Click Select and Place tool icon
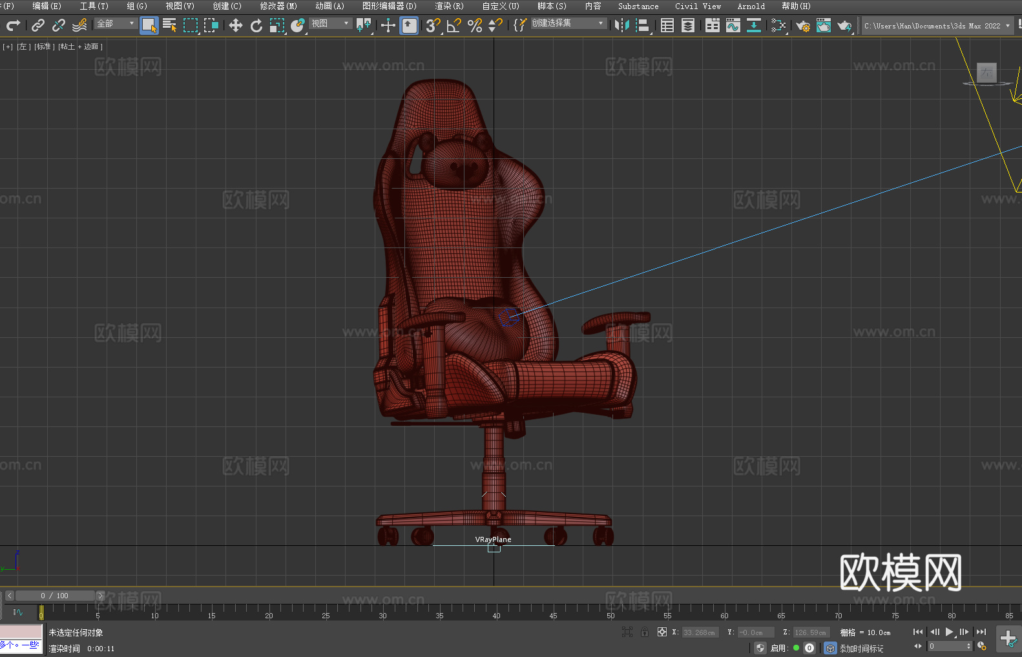Viewport: 1022px width, 657px height. [x=298, y=25]
